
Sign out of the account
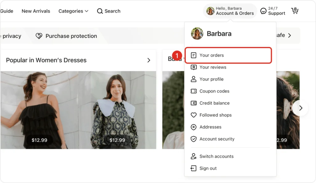208,168
